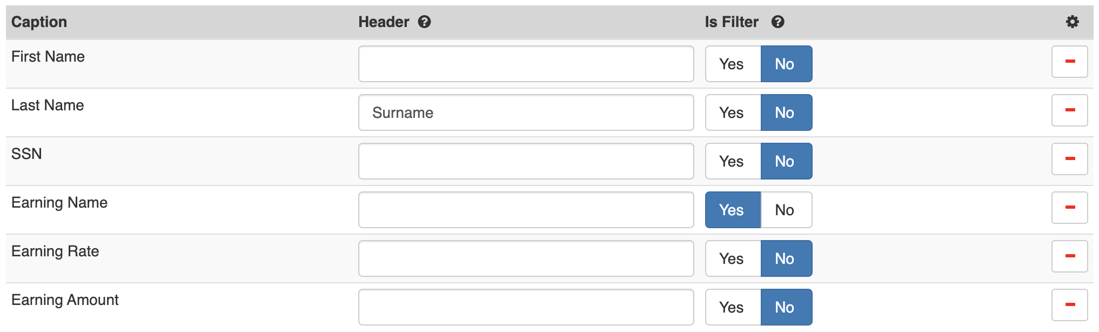Click the Surname header input field
The height and width of the screenshot is (332, 1099).
tap(526, 112)
